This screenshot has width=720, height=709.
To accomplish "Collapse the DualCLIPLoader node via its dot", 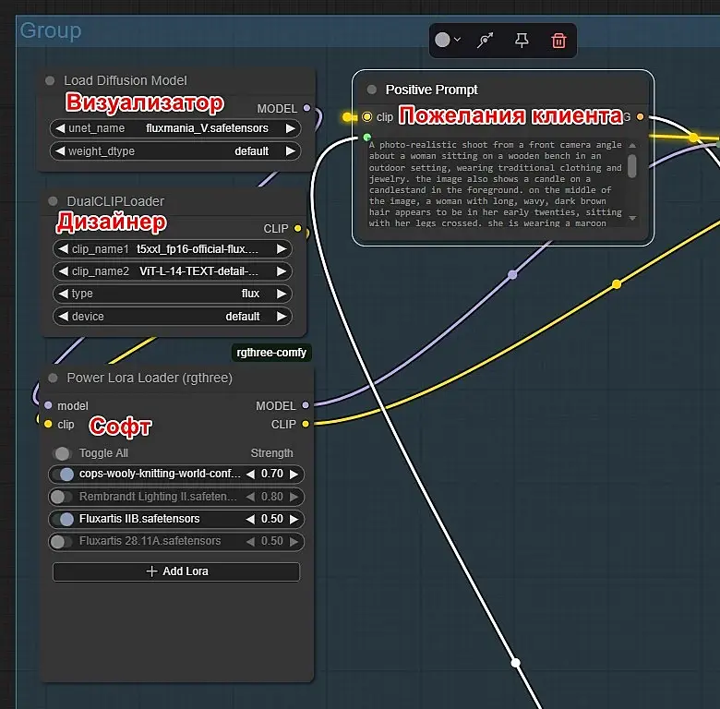I will [53, 201].
